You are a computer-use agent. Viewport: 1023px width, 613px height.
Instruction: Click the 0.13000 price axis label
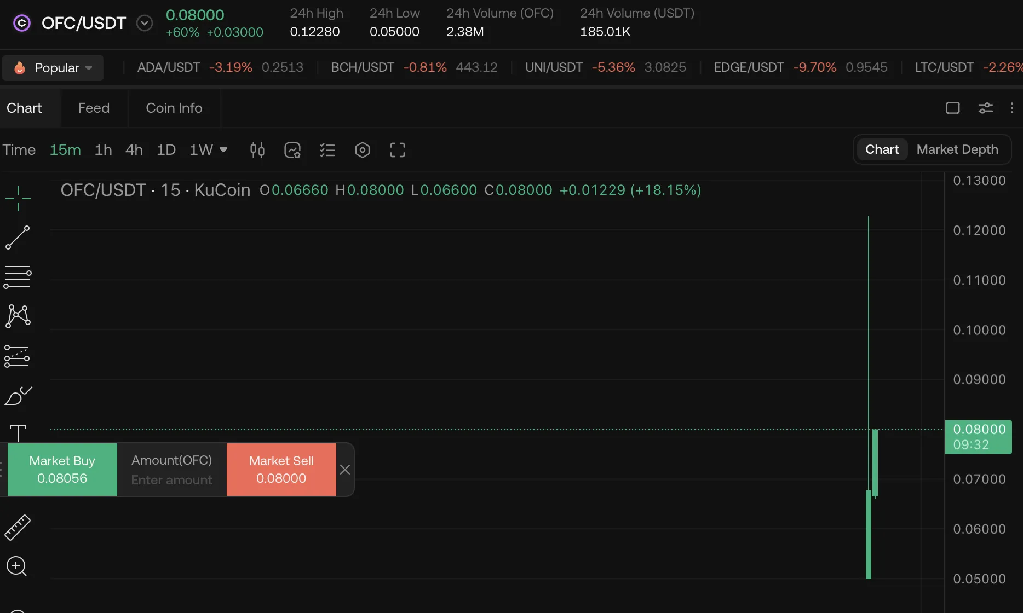[979, 181]
